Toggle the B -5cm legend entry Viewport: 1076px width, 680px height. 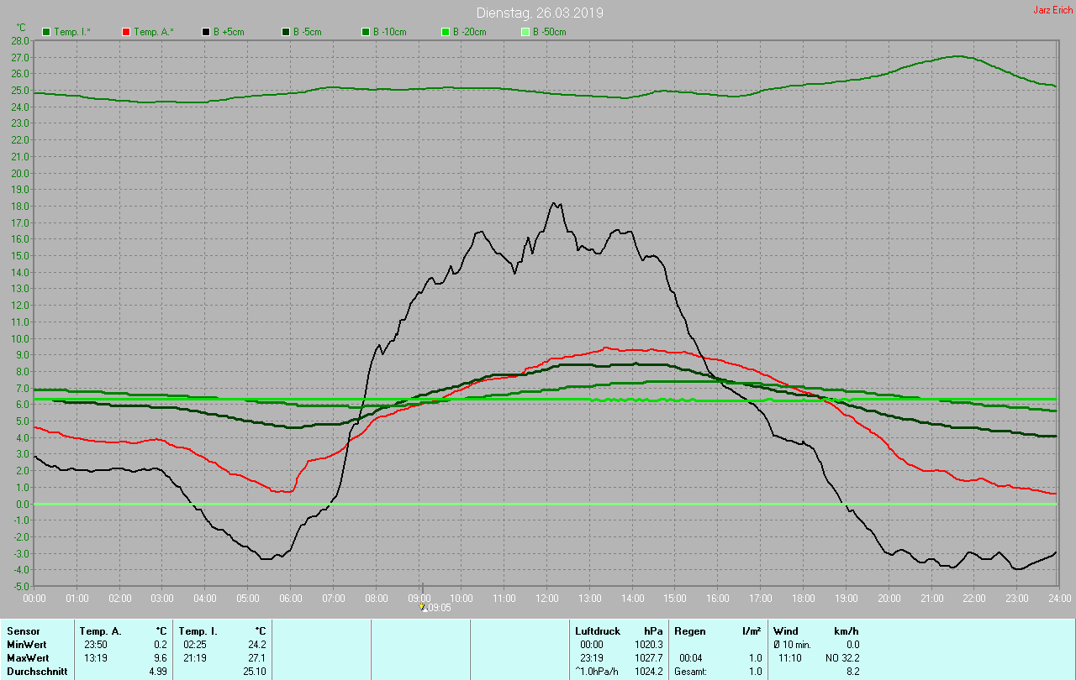coord(286,32)
